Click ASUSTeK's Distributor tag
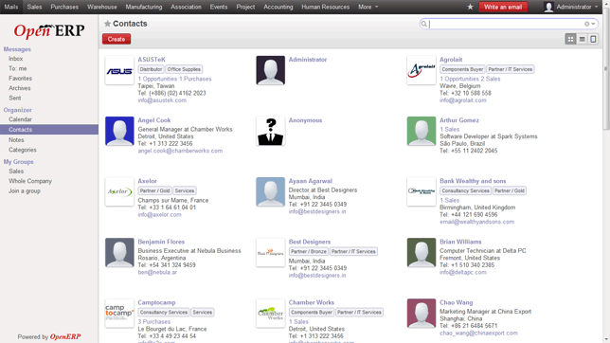610x343 pixels. 151,69
